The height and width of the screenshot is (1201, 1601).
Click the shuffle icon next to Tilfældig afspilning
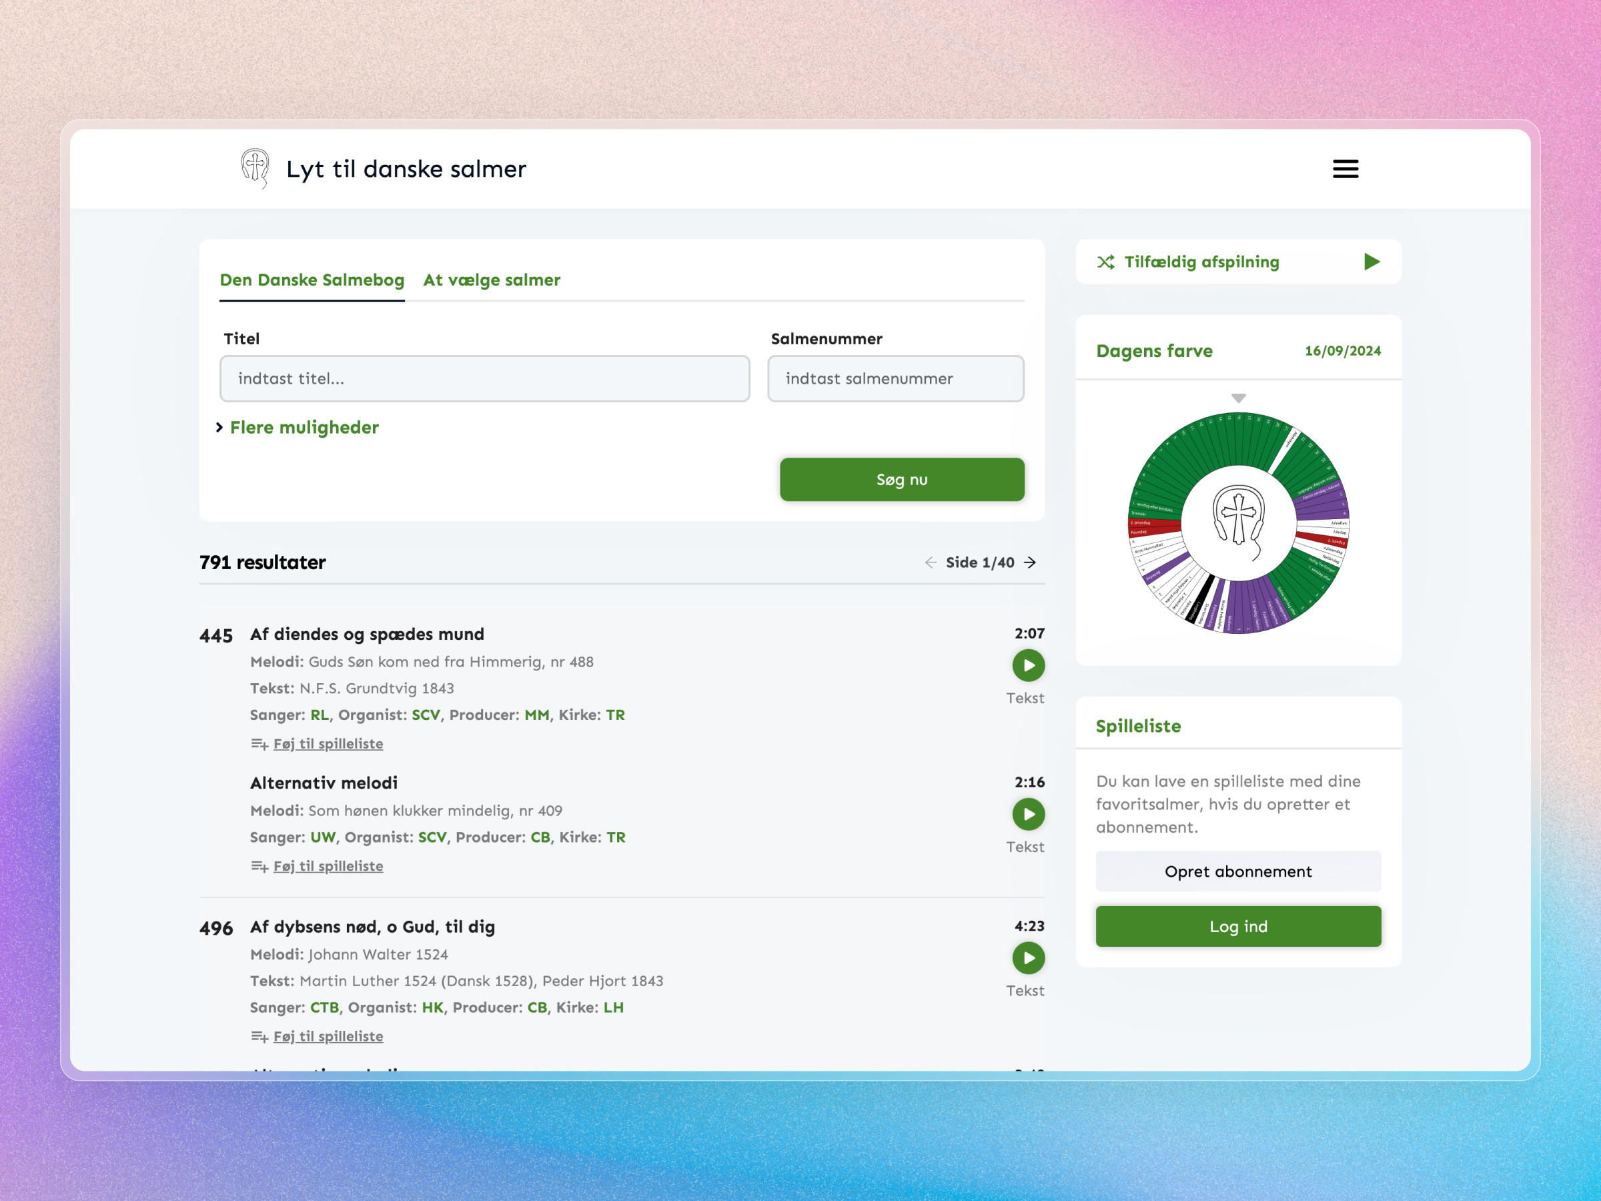[x=1106, y=262]
